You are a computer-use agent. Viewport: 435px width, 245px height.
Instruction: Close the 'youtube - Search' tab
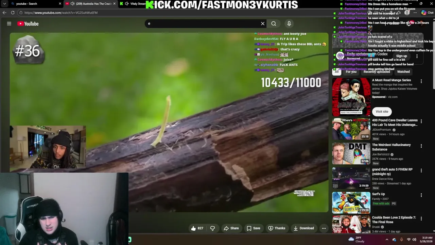pos(60,4)
